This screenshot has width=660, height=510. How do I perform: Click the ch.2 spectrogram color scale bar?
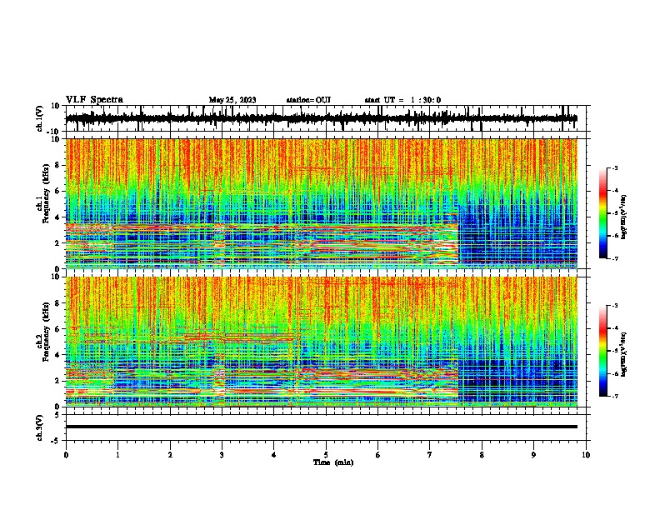point(602,351)
